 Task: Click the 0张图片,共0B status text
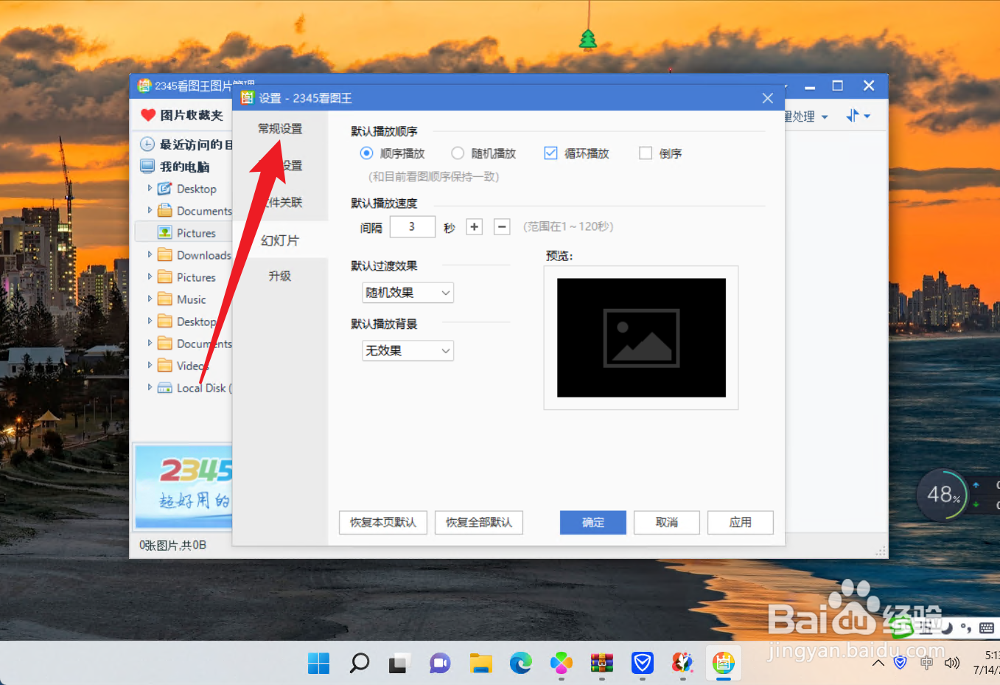(x=172, y=545)
